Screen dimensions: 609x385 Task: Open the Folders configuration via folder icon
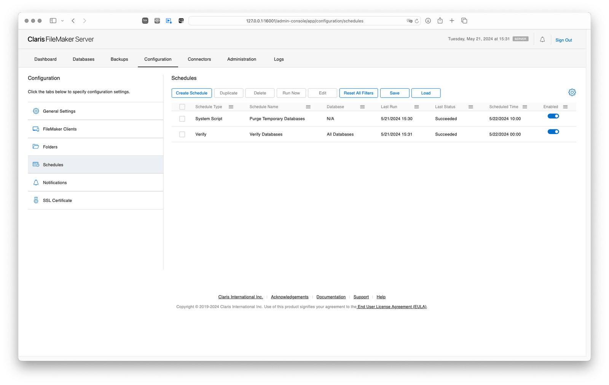36,147
